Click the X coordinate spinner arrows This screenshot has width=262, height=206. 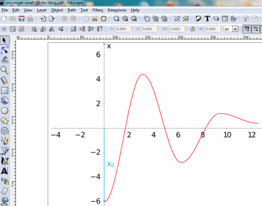[132, 29]
